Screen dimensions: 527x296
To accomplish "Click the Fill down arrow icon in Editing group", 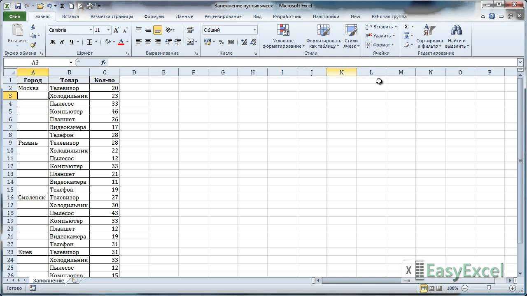I will [x=406, y=36].
